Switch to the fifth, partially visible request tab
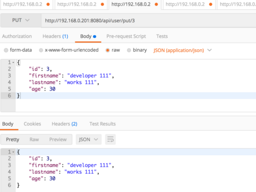 point(237,4)
